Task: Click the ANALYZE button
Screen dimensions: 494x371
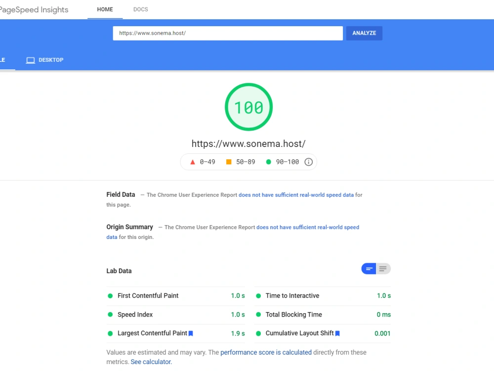Action: 364,33
